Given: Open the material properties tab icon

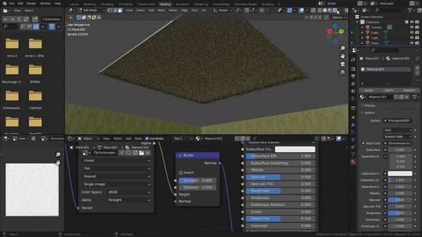Looking at the screenshot, I should (x=353, y=162).
